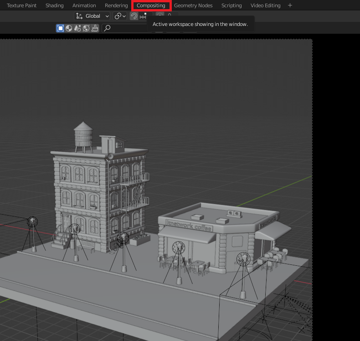Select the Rendering workspace tab
Screen dimensions: 360x341
click(x=116, y=5)
